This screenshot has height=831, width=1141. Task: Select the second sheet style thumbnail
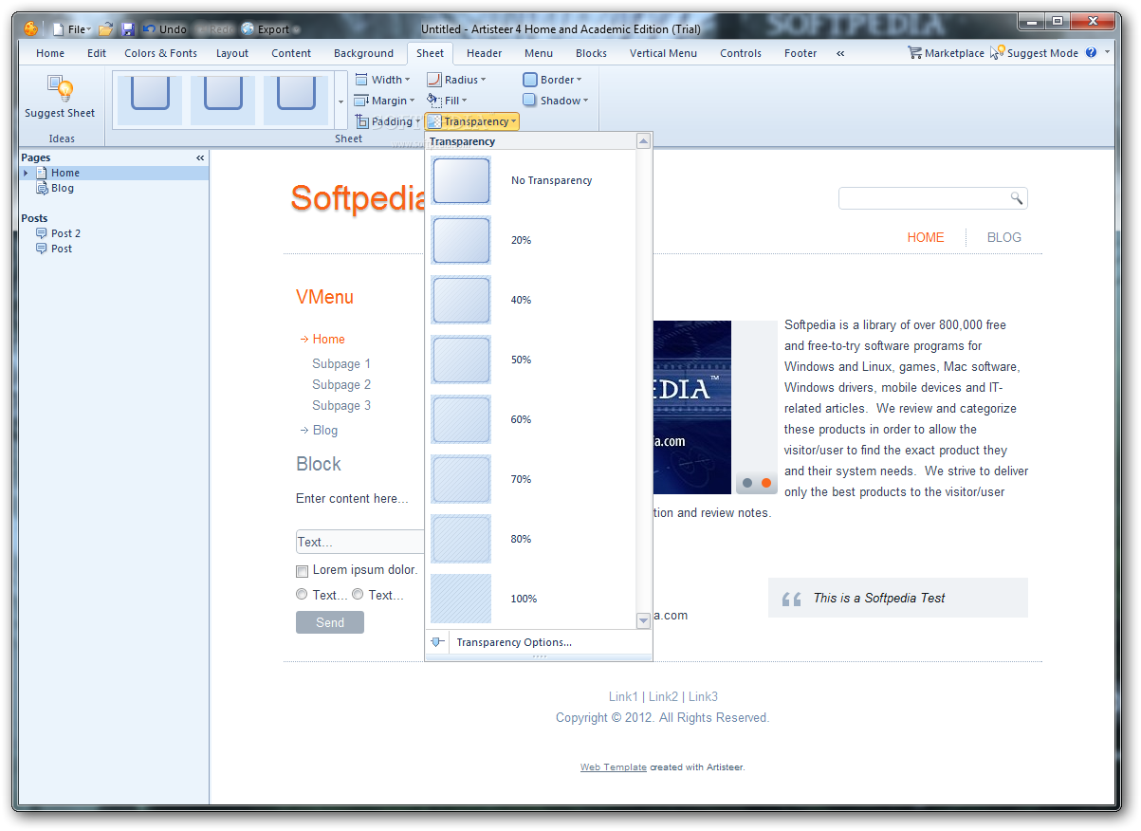pos(223,100)
